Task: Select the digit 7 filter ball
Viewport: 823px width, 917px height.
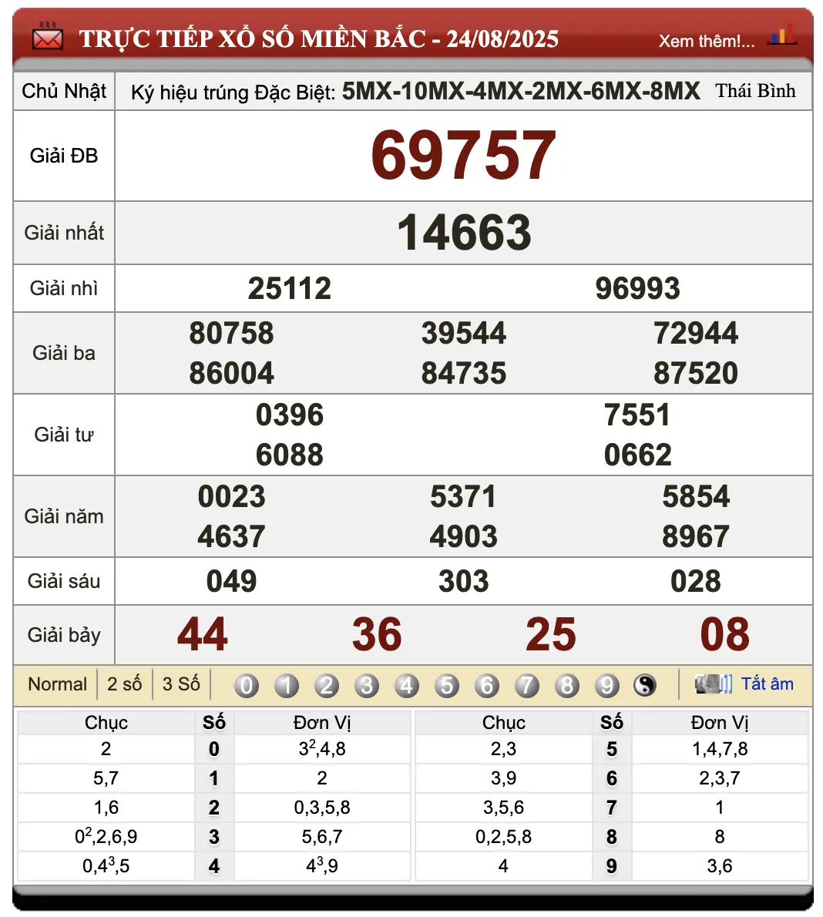Action: tap(527, 685)
